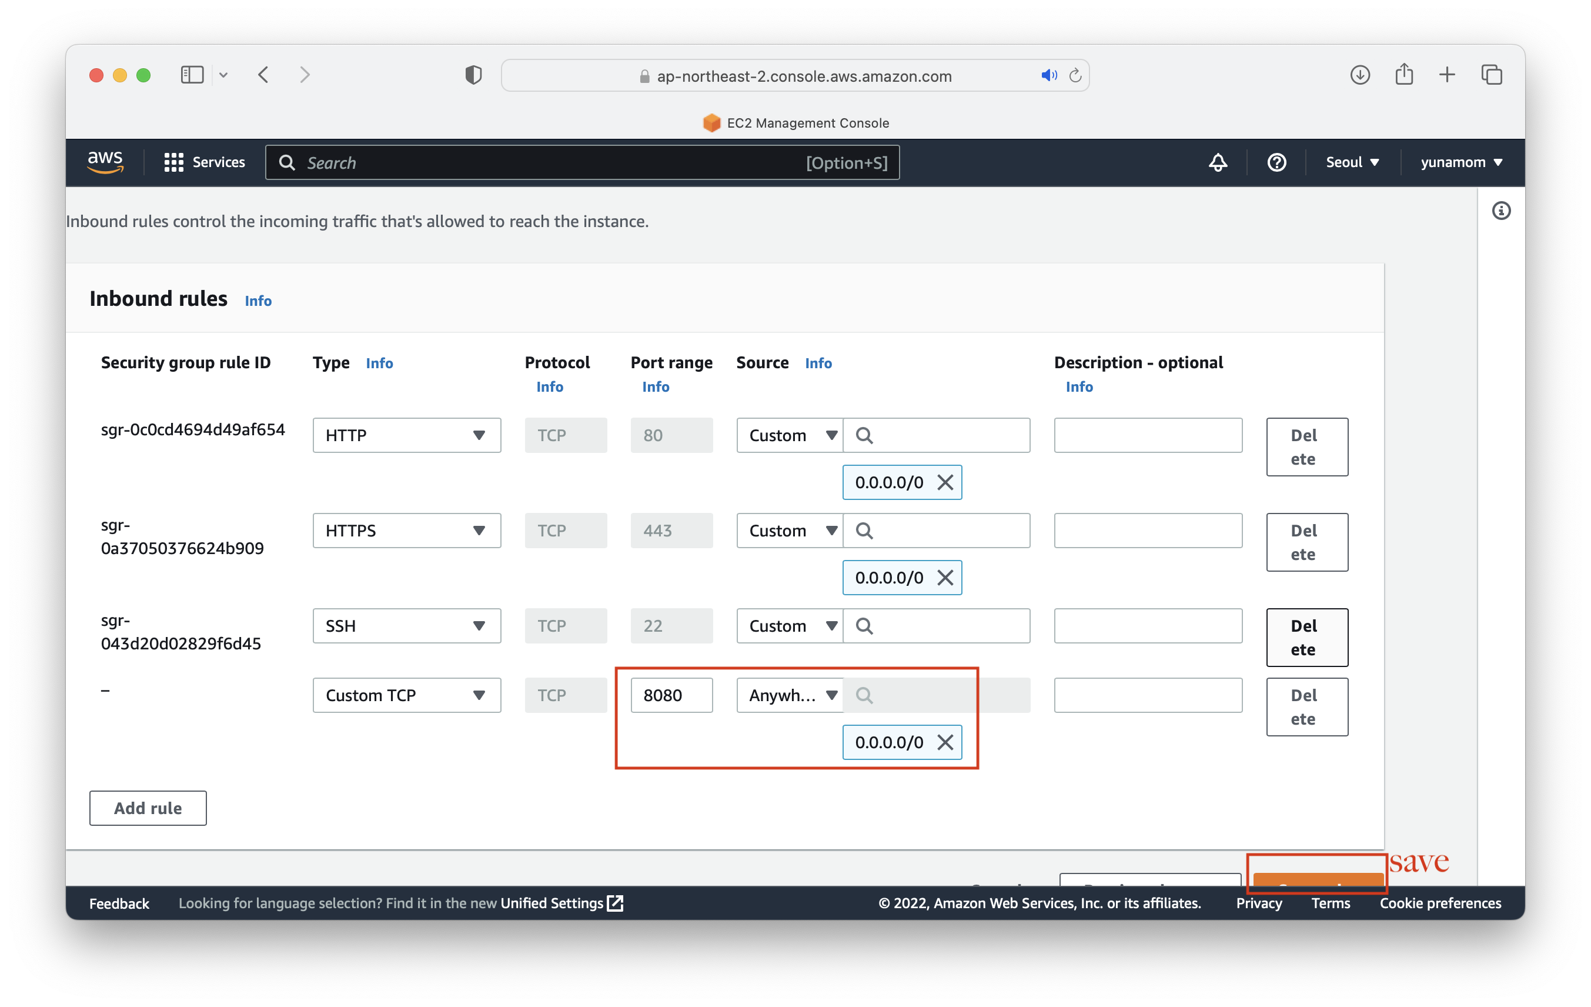Click the 8080 port range field
The image size is (1591, 1007).
(671, 696)
